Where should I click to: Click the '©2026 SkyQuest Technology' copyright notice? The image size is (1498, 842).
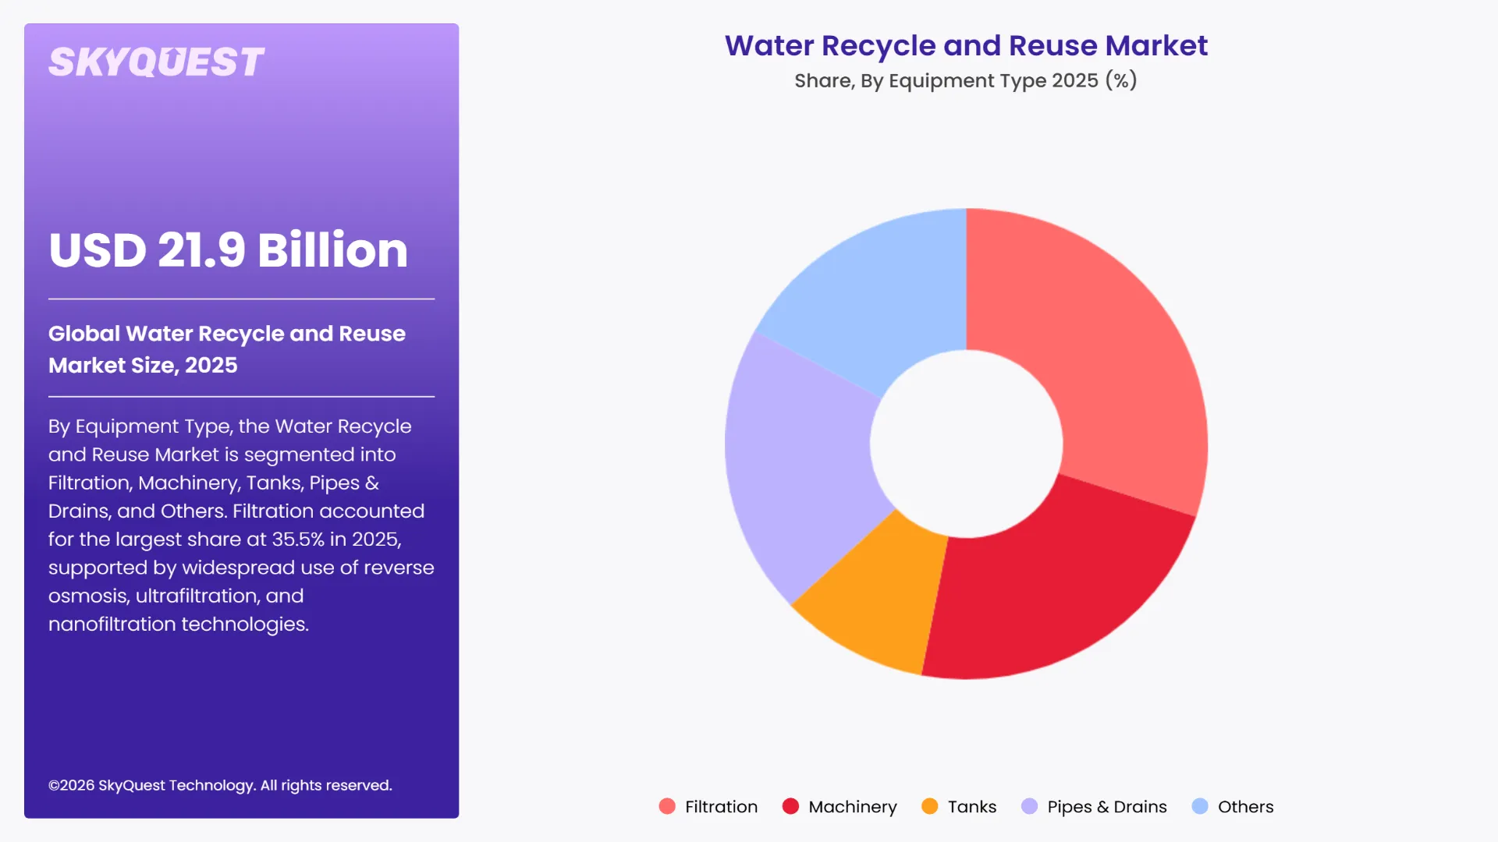coord(220,786)
